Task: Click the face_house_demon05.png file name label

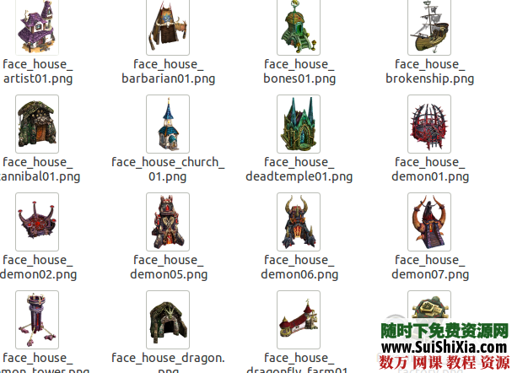Action: (x=168, y=267)
